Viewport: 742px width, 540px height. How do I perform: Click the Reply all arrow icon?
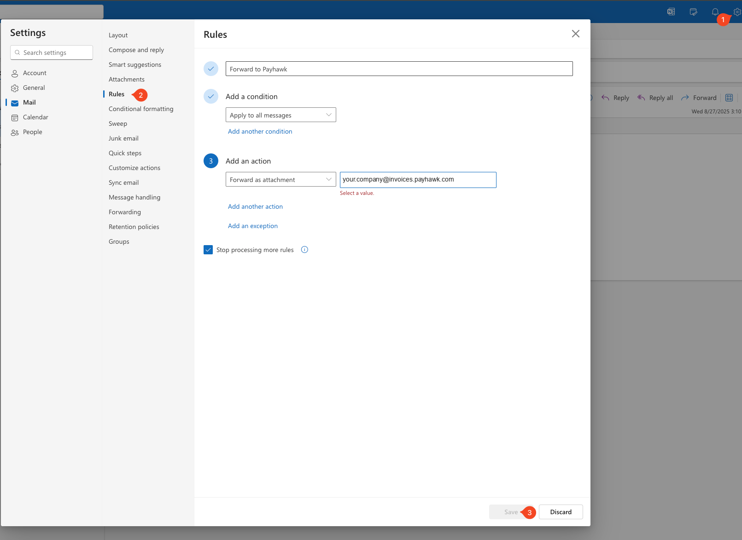[641, 98]
